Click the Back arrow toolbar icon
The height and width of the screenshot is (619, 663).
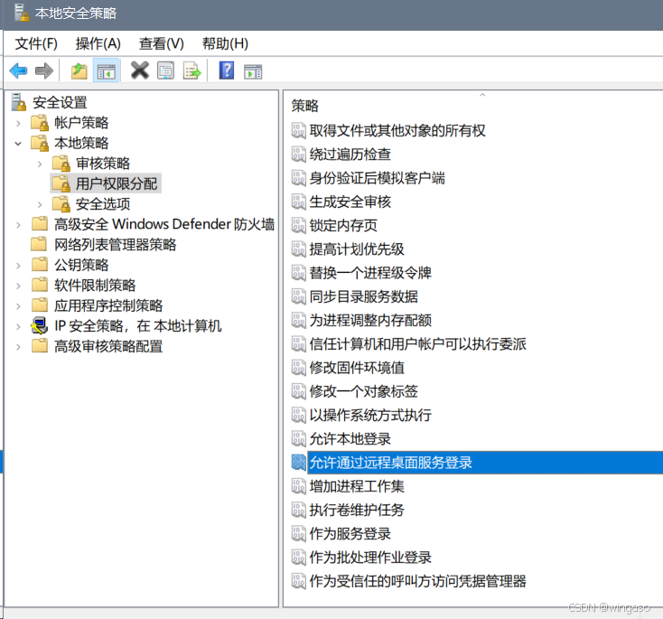point(18,70)
